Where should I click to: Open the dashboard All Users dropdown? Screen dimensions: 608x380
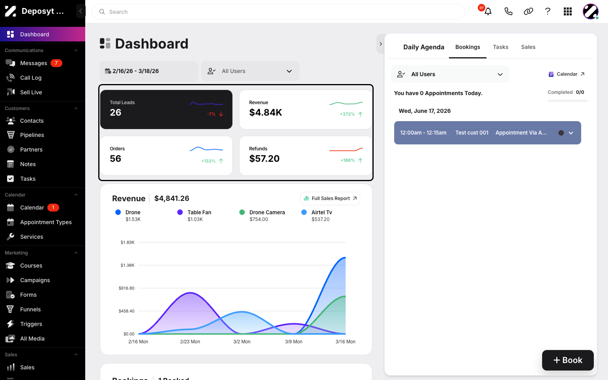click(x=250, y=71)
